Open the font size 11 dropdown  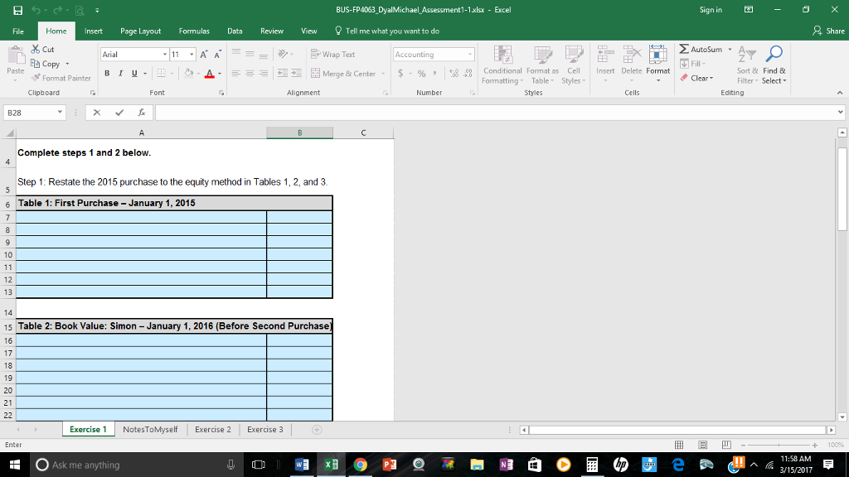[x=192, y=55]
